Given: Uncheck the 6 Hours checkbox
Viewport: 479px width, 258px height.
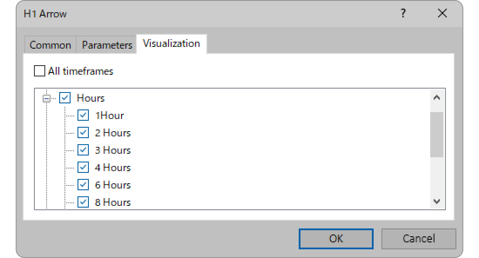Looking at the screenshot, I should (x=83, y=185).
